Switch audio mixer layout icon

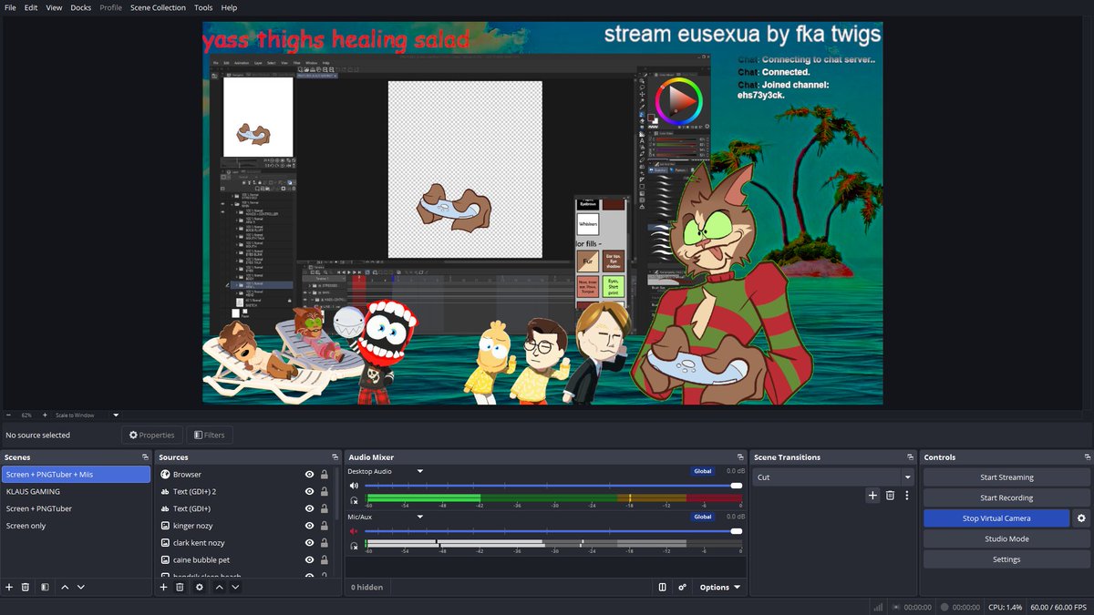[x=663, y=588]
